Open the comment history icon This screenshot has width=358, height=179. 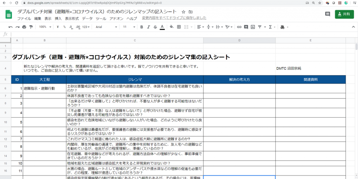coord(328,14)
